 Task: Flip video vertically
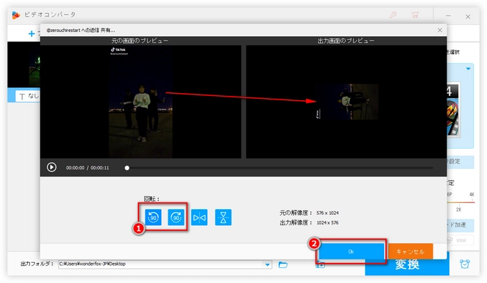coord(223,217)
